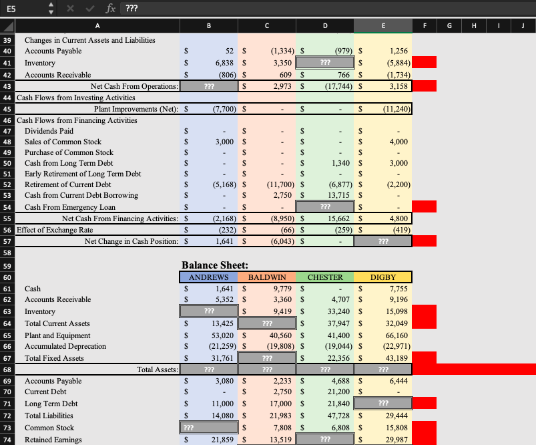Viewport: 536px width, 445px height.
Task: Click the ANDREWS header cell in the Balance Sheet
Action: pos(208,277)
